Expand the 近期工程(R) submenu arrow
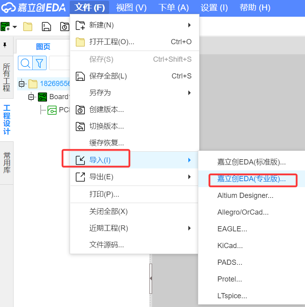 [189, 228]
